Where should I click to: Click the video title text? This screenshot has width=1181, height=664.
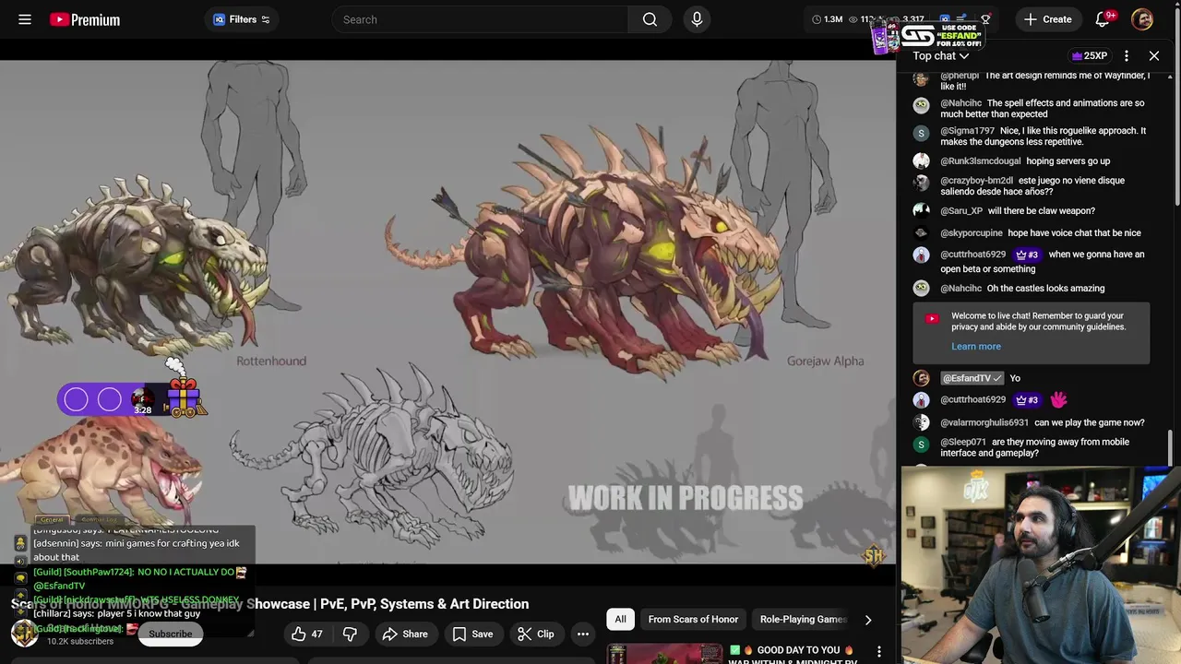tap(270, 604)
